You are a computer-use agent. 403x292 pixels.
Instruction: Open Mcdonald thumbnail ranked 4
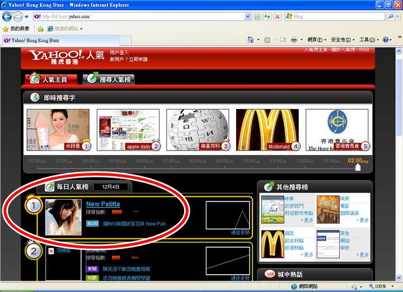point(268,130)
